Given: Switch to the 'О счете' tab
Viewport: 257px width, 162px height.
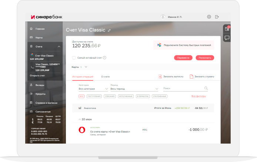Looking at the screenshot, I should tap(106, 76).
